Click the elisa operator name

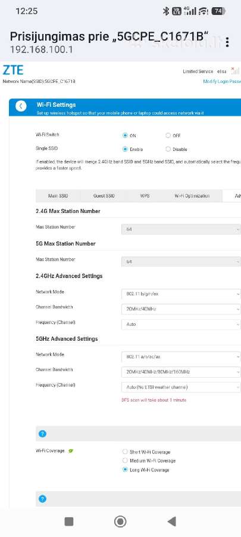(x=222, y=71)
